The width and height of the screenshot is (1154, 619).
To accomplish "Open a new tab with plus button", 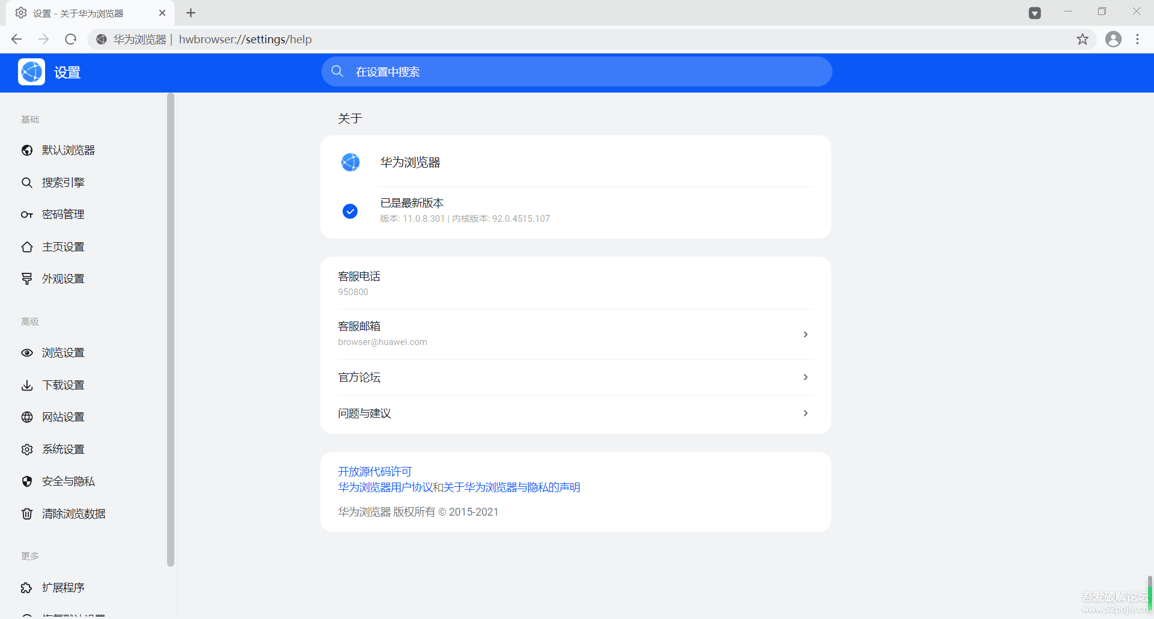I will pyautogui.click(x=191, y=13).
